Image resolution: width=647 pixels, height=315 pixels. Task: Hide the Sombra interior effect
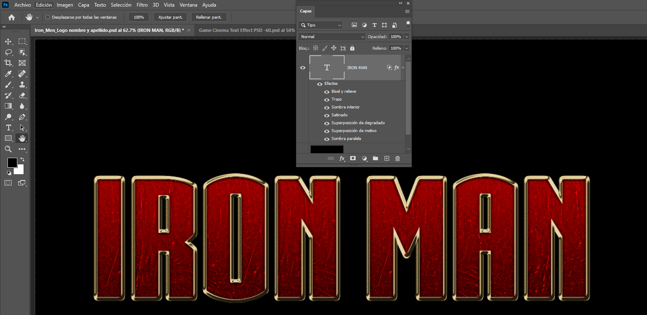[x=327, y=107]
